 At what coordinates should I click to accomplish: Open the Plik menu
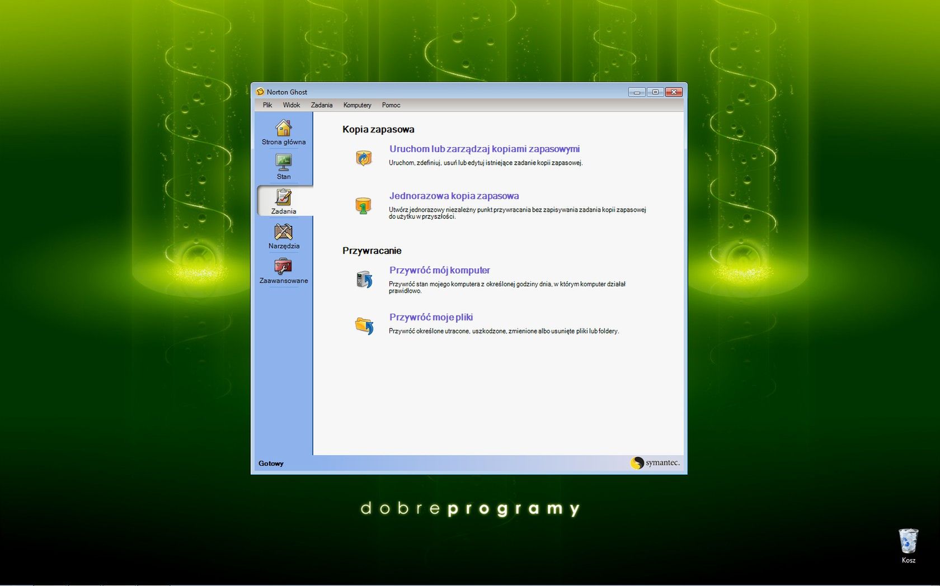(x=267, y=105)
